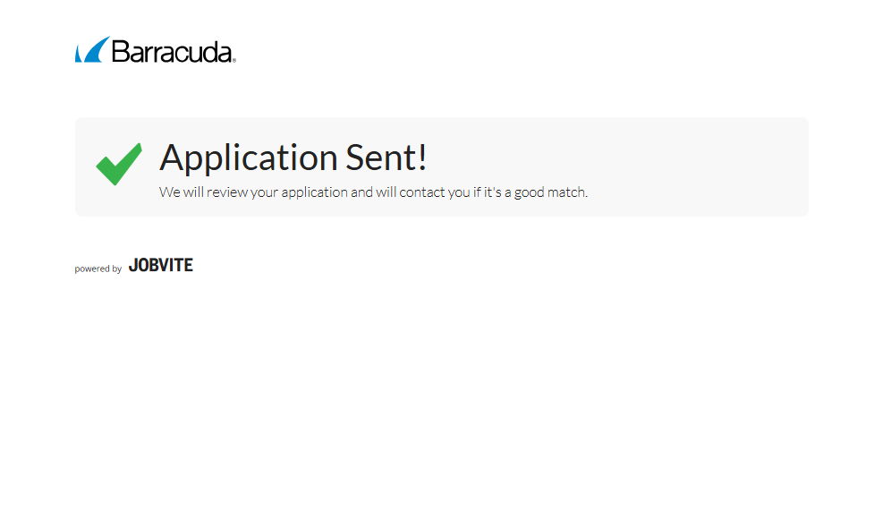The image size is (883, 520).
Task: Click the registered trademark symbol after Barracuda
Action: (233, 60)
